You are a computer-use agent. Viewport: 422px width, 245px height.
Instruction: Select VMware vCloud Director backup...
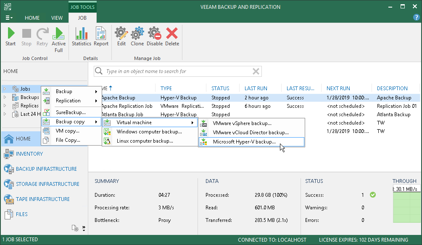[252, 133]
